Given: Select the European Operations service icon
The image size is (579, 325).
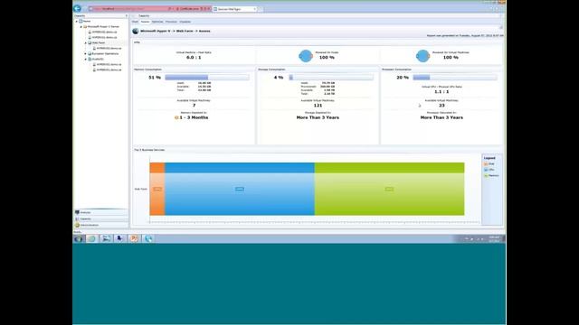Looking at the screenshot, I should coord(90,54).
